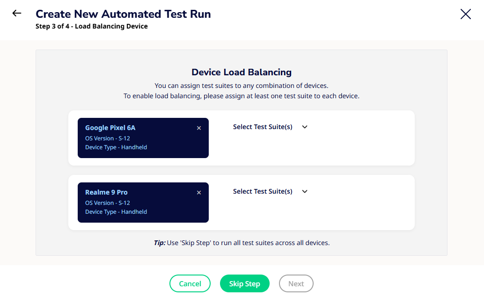Click the Next button
The width and height of the screenshot is (484, 297).
[296, 283]
